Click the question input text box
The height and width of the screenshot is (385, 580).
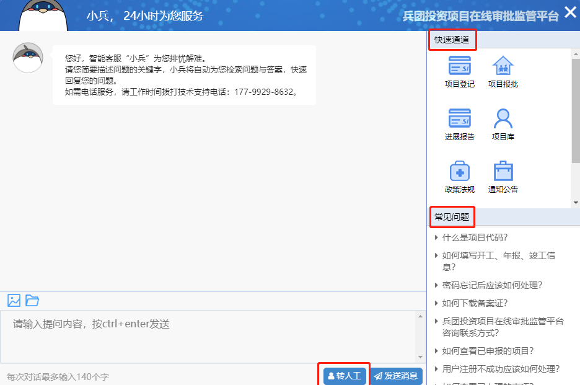pos(208,336)
